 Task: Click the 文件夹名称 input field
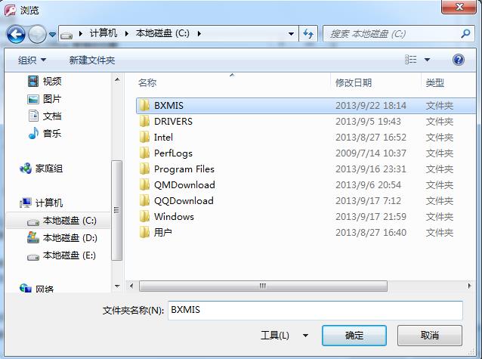click(315, 310)
